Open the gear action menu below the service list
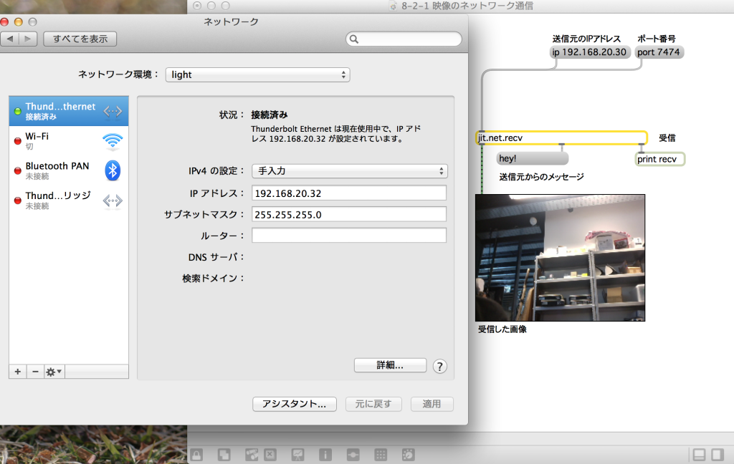 [x=52, y=372]
